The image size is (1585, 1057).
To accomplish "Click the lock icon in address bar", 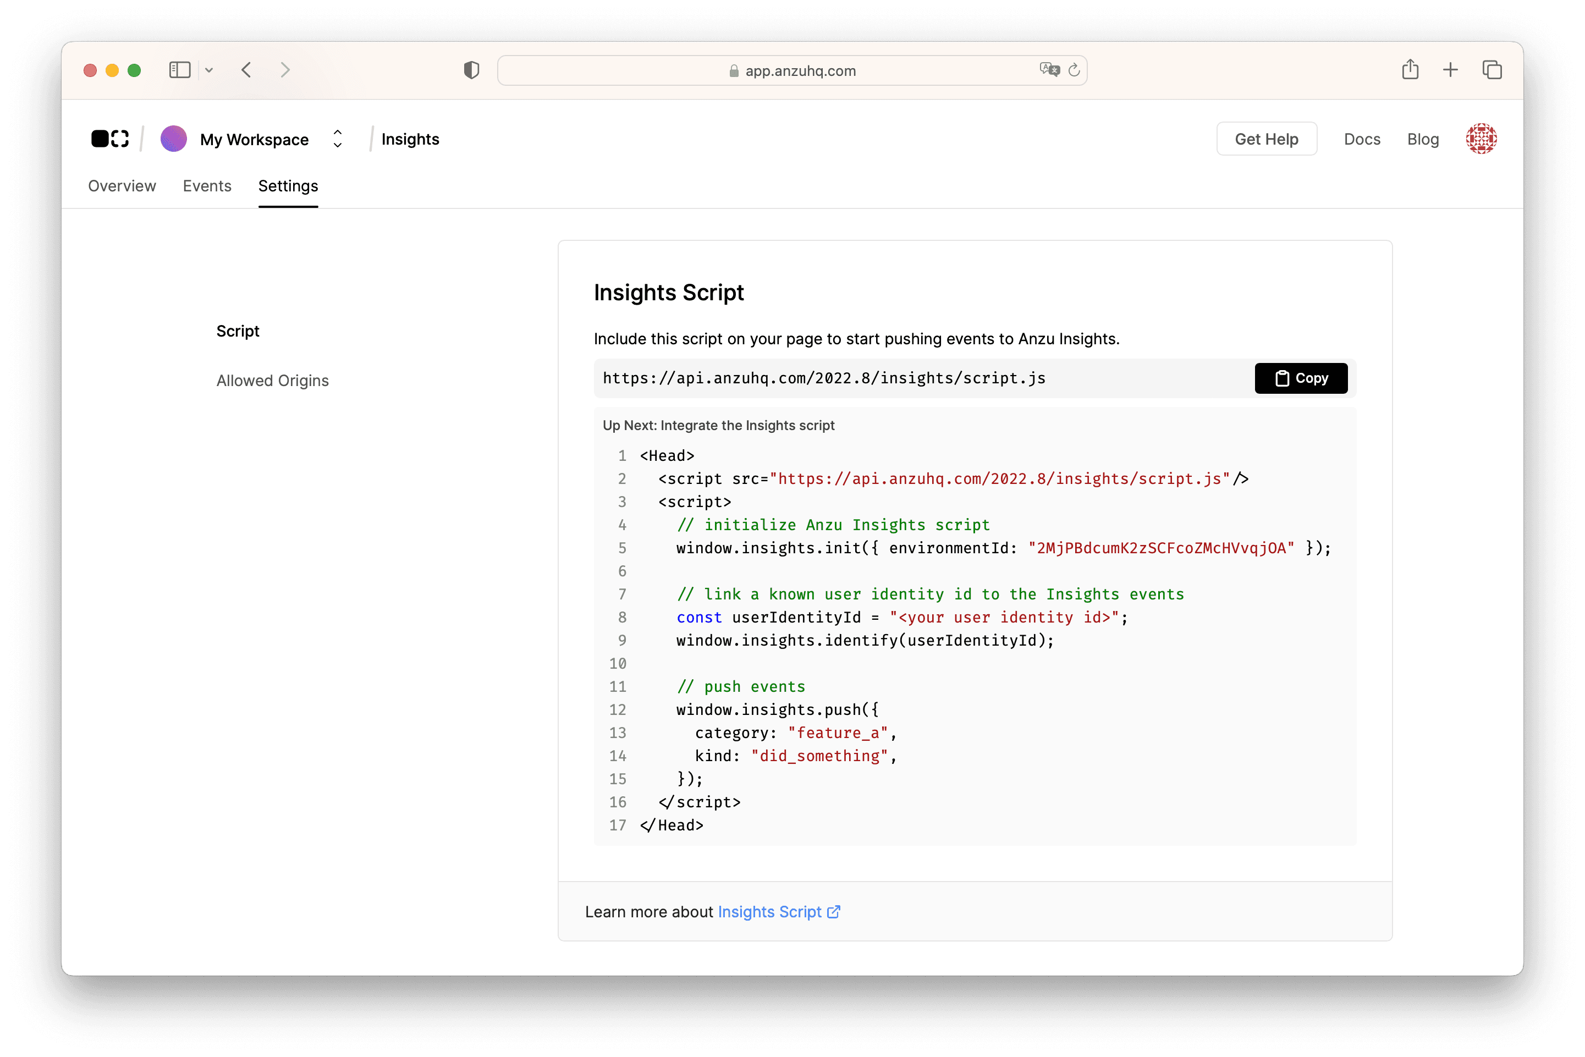I will click(734, 71).
